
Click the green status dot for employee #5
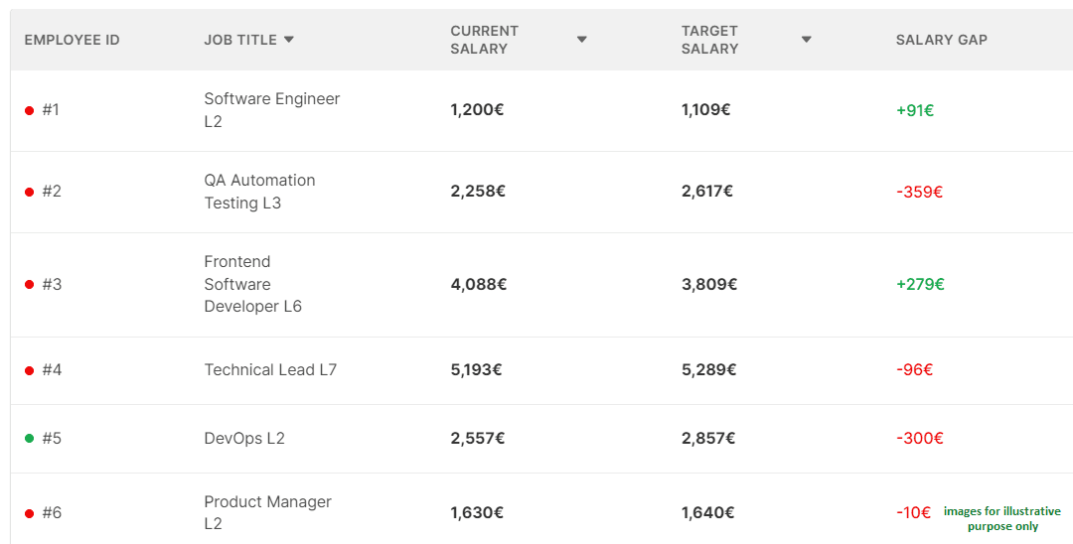[30, 438]
